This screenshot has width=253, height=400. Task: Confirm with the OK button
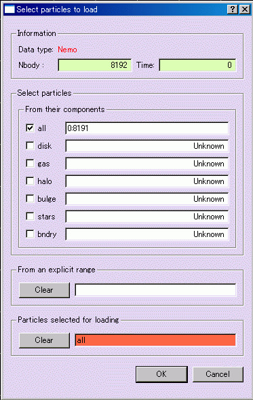tap(161, 374)
